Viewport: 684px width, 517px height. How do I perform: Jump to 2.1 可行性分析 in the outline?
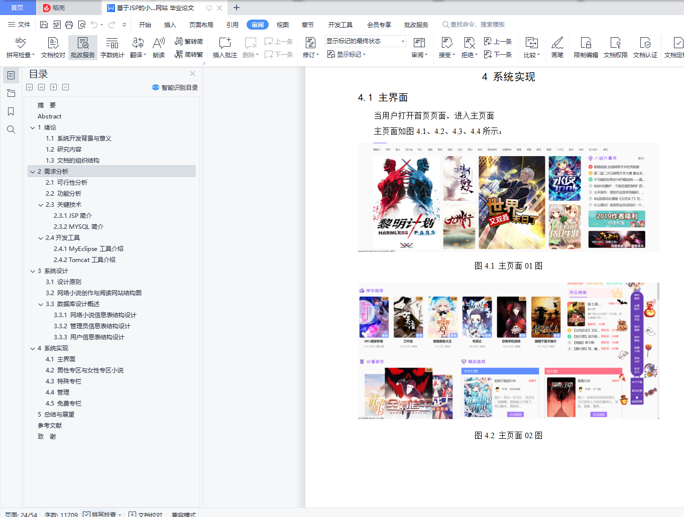point(66,183)
